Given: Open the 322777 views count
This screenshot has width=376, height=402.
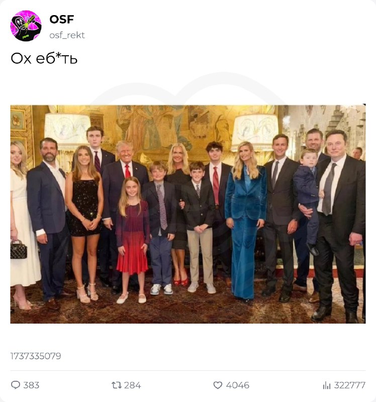Looking at the screenshot, I should coord(349,385).
